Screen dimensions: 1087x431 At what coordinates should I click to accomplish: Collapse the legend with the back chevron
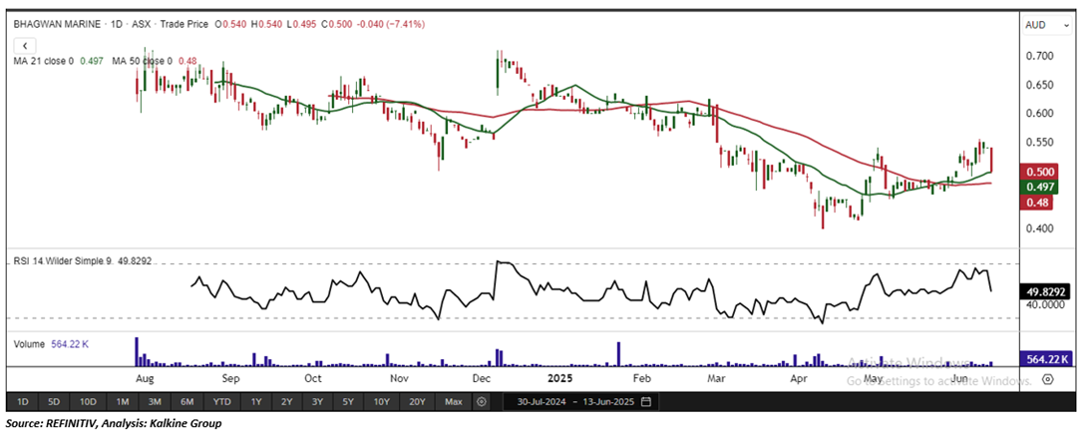(25, 46)
